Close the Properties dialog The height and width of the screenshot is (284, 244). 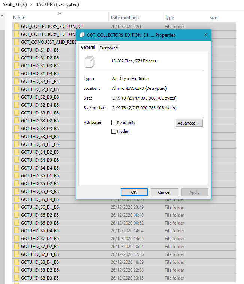tap(205, 35)
